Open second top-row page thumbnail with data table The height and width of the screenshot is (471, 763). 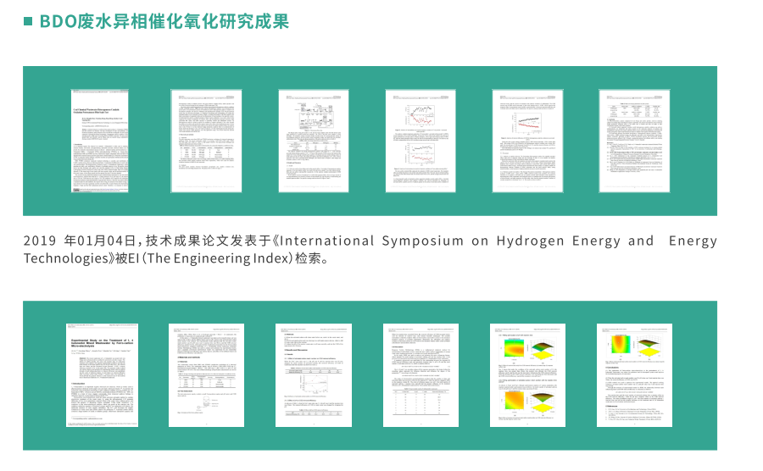206,141
